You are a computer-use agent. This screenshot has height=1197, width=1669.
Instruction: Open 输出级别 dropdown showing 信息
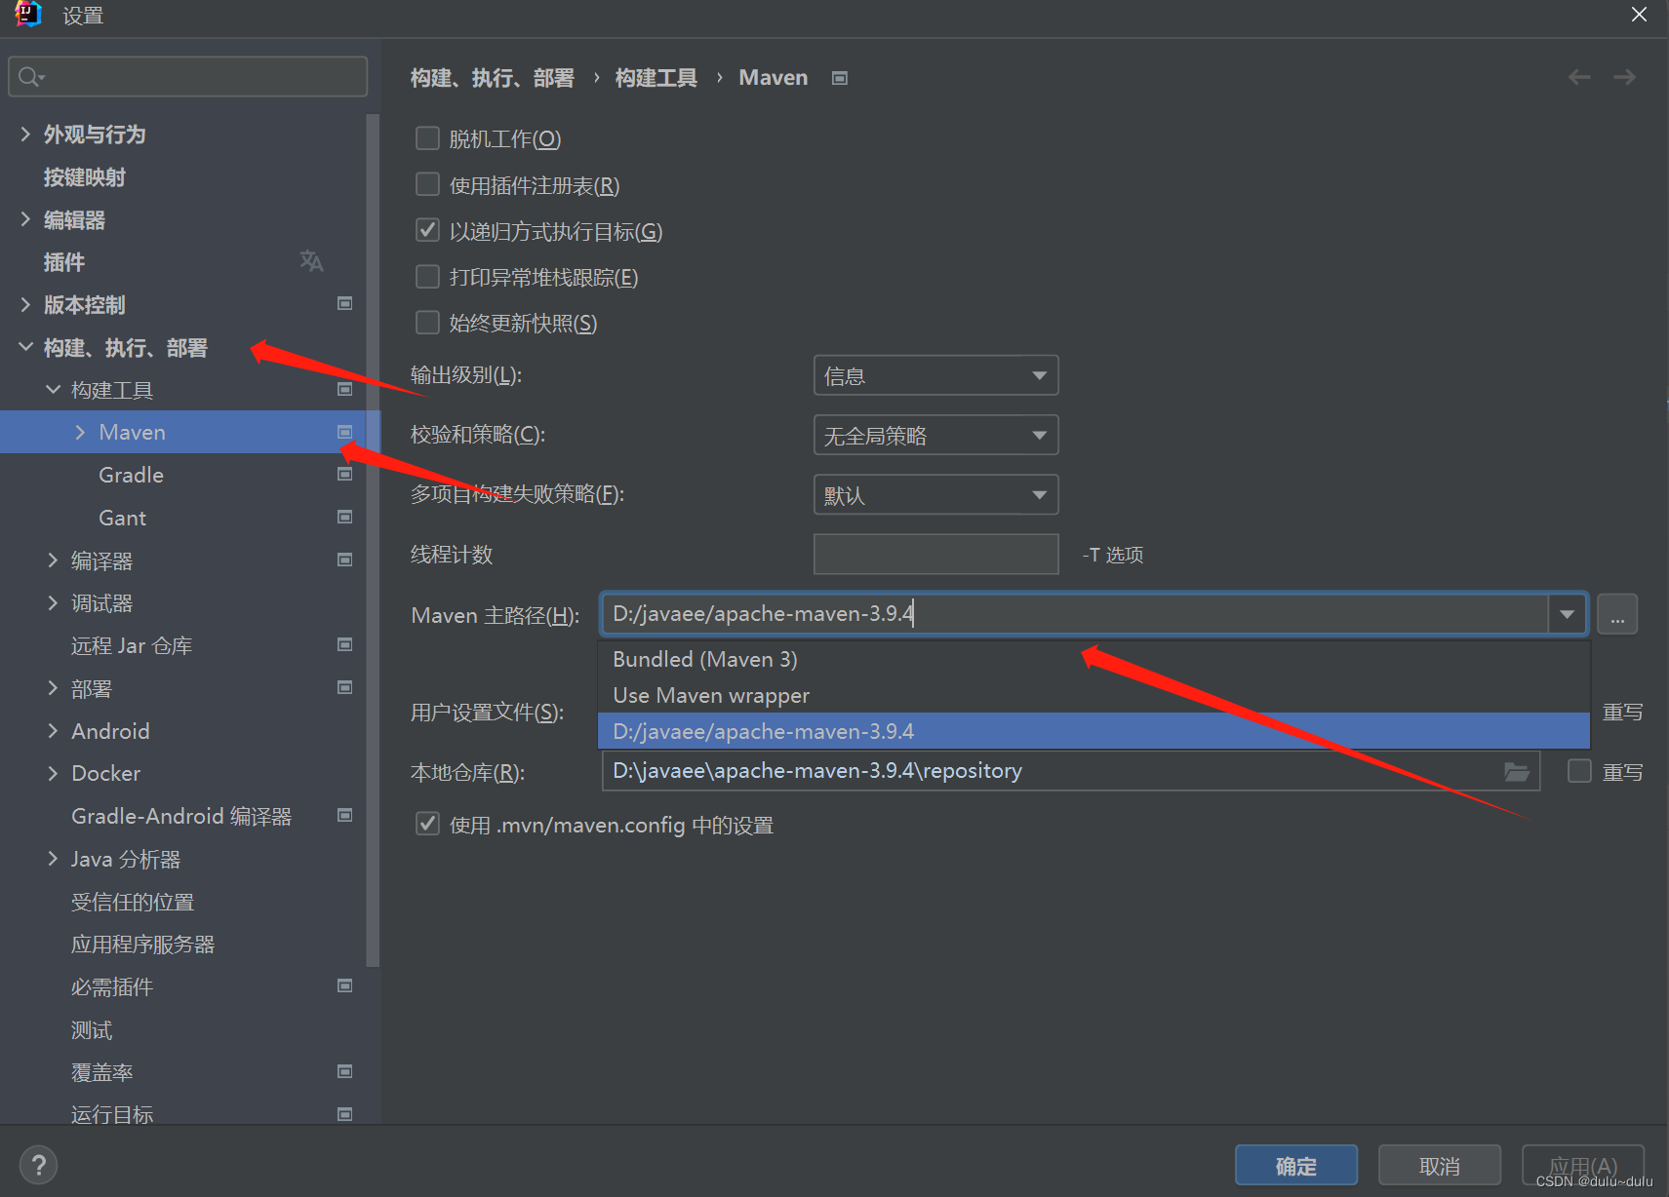point(935,375)
